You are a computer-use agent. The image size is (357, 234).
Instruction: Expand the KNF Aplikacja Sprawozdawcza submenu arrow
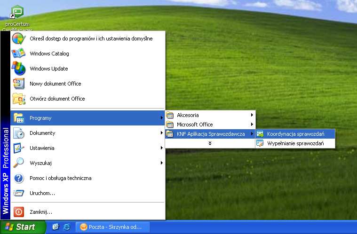[x=252, y=134]
